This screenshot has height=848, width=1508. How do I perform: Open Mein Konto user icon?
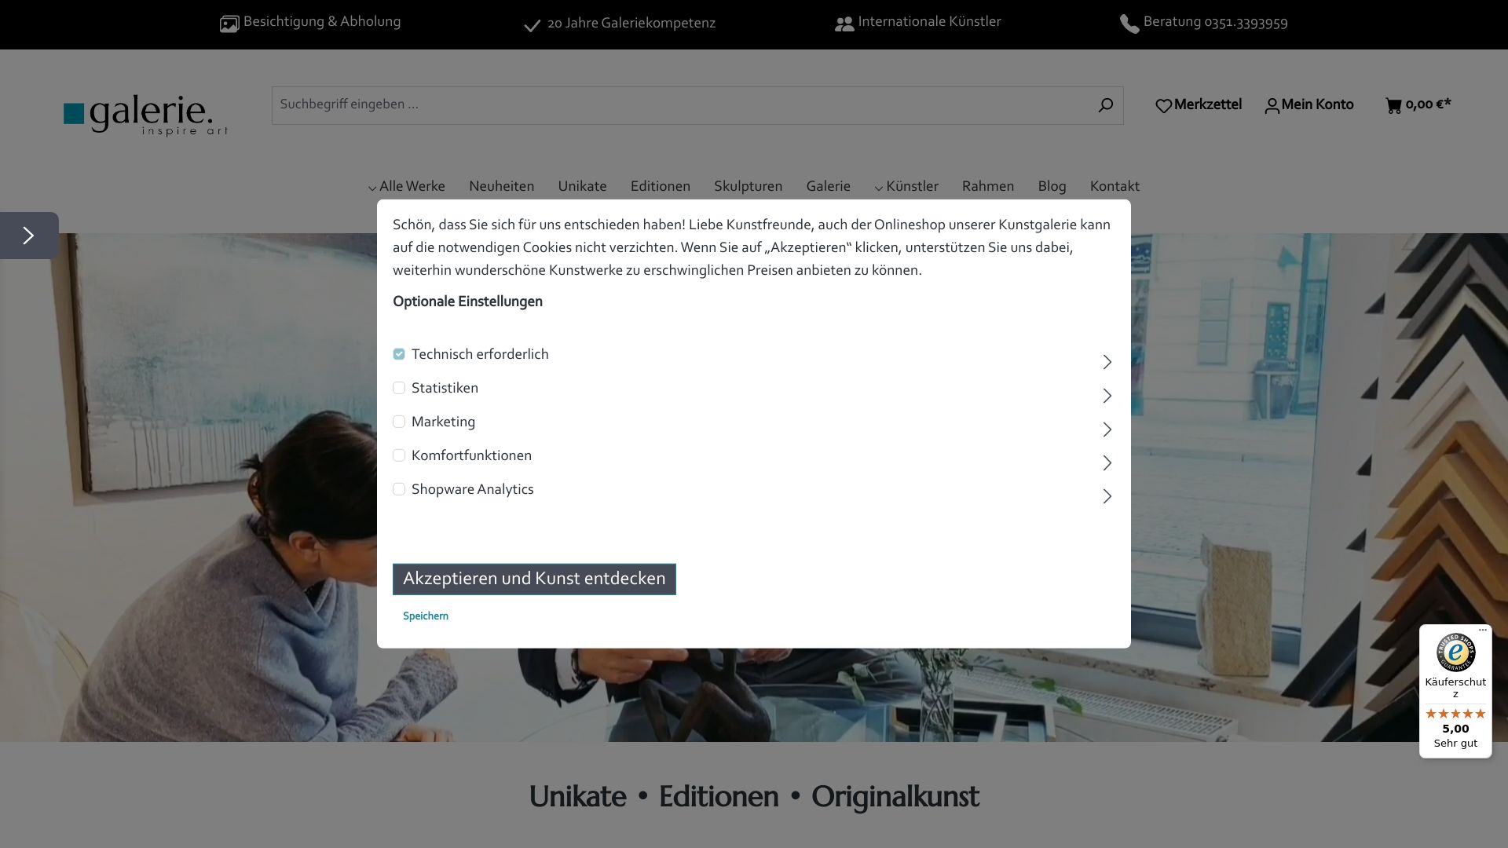tap(1272, 106)
